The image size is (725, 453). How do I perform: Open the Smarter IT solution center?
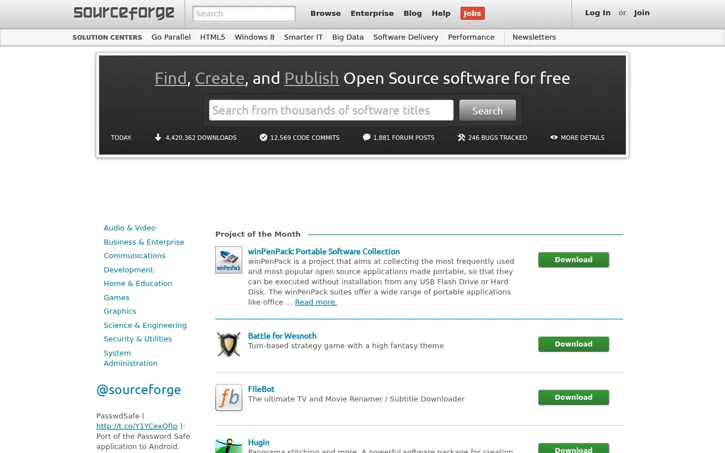(303, 37)
